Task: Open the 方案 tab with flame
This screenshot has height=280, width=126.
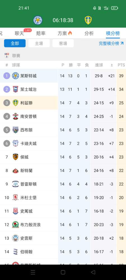Action: pos(65,33)
